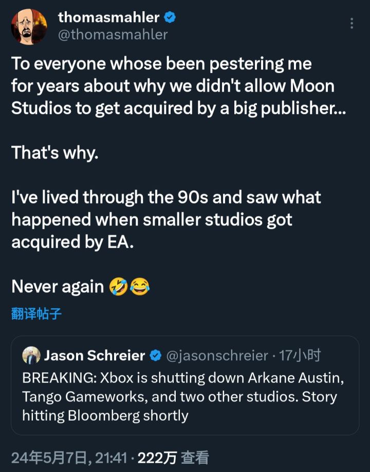
Task: Open the three-dot more options menu
Action: [x=351, y=23]
